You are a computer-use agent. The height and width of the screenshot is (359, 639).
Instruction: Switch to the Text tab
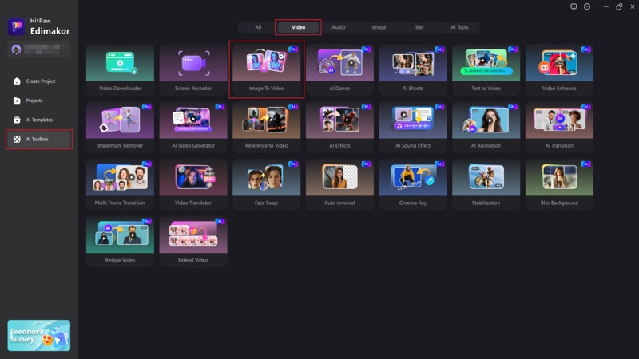coord(419,27)
